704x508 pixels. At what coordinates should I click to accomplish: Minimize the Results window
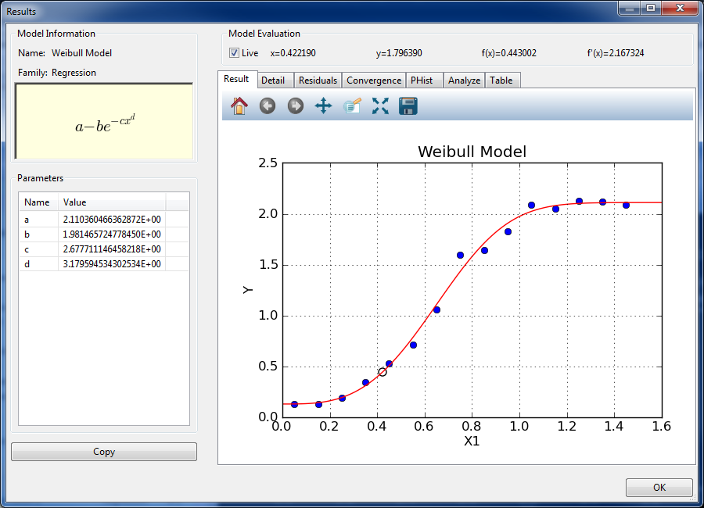tap(630, 8)
